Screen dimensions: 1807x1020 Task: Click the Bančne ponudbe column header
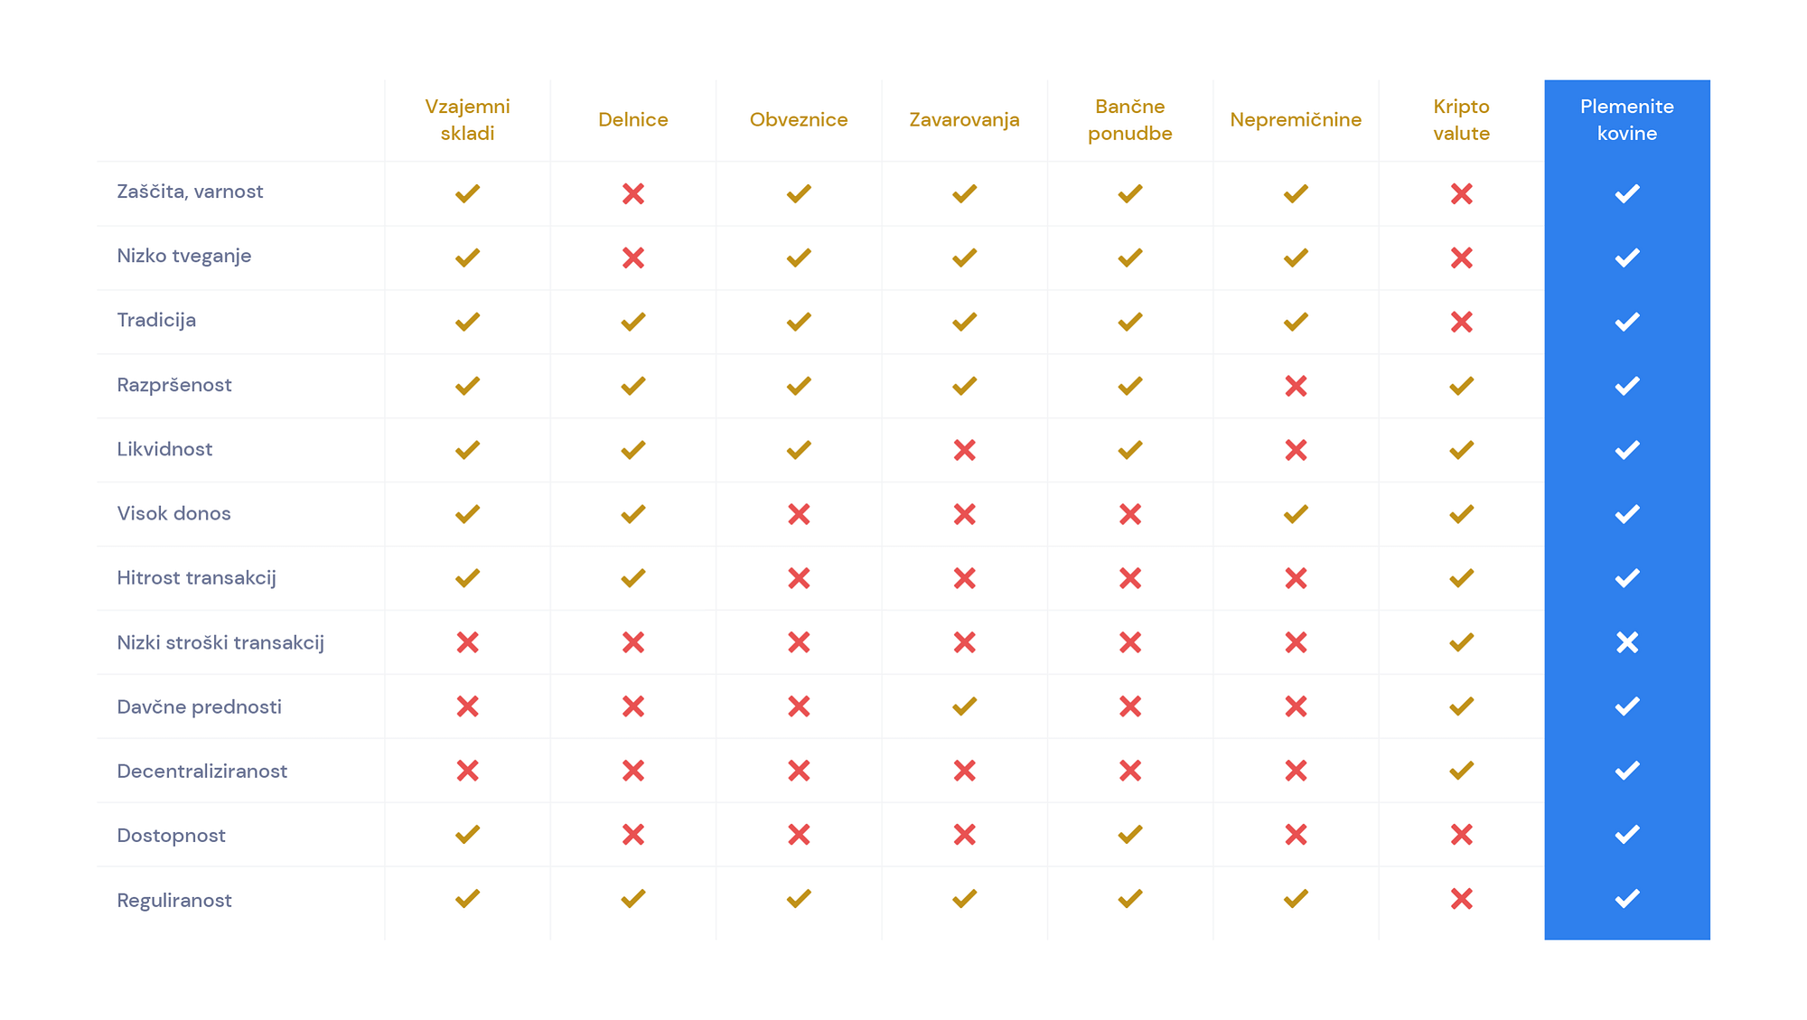pos(1129,120)
